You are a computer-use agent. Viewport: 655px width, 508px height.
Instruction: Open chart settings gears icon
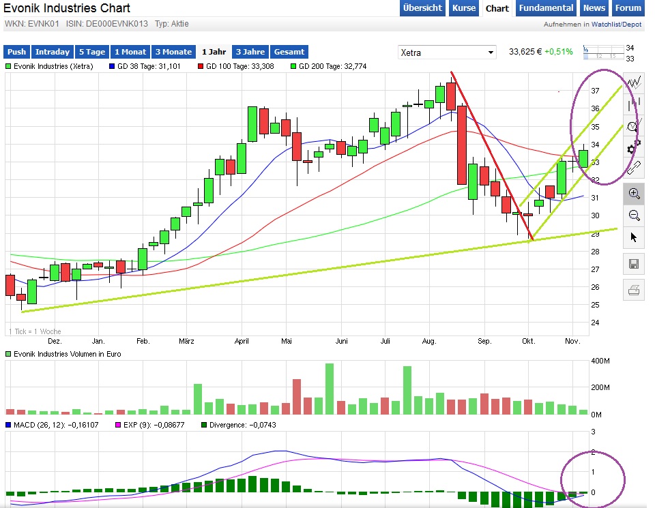click(x=634, y=147)
